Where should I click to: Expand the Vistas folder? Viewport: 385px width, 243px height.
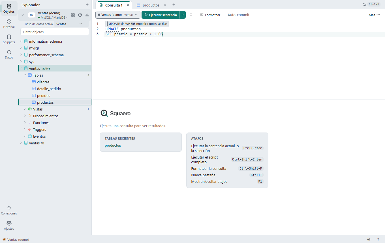(x=25, y=109)
